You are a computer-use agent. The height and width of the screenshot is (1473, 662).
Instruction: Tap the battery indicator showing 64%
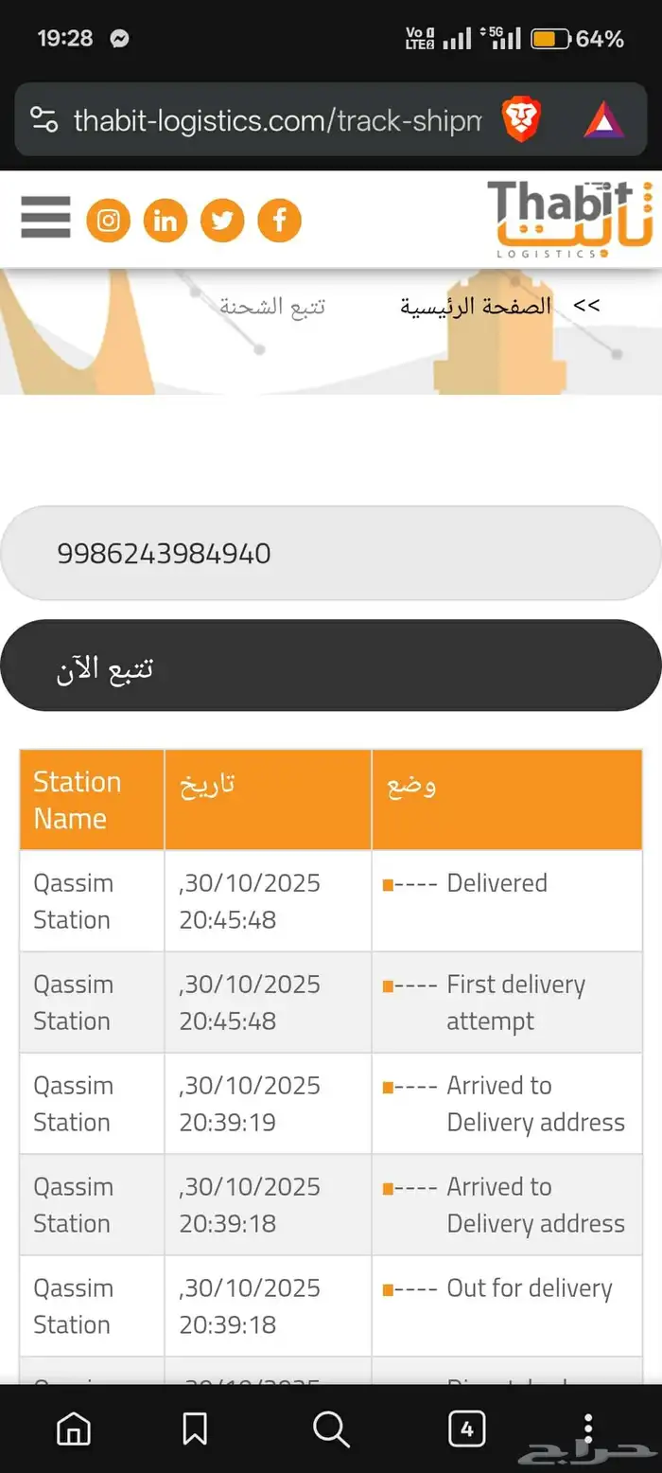[549, 40]
